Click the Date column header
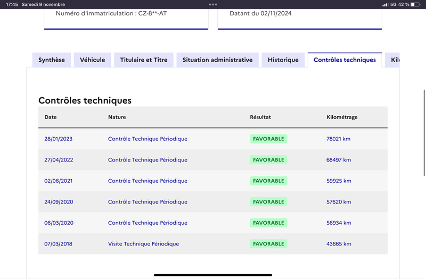 point(51,117)
